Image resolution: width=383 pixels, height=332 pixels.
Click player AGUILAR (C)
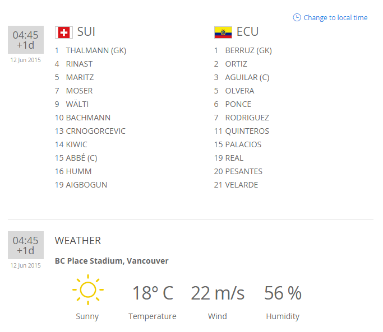point(247,77)
